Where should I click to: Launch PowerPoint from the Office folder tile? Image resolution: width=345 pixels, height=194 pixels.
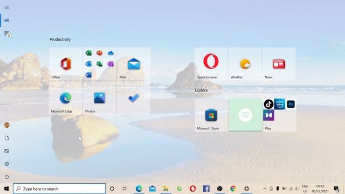coord(99,53)
